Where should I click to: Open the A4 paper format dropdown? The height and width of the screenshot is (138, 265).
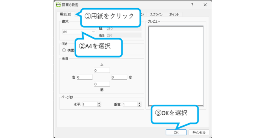79,32
